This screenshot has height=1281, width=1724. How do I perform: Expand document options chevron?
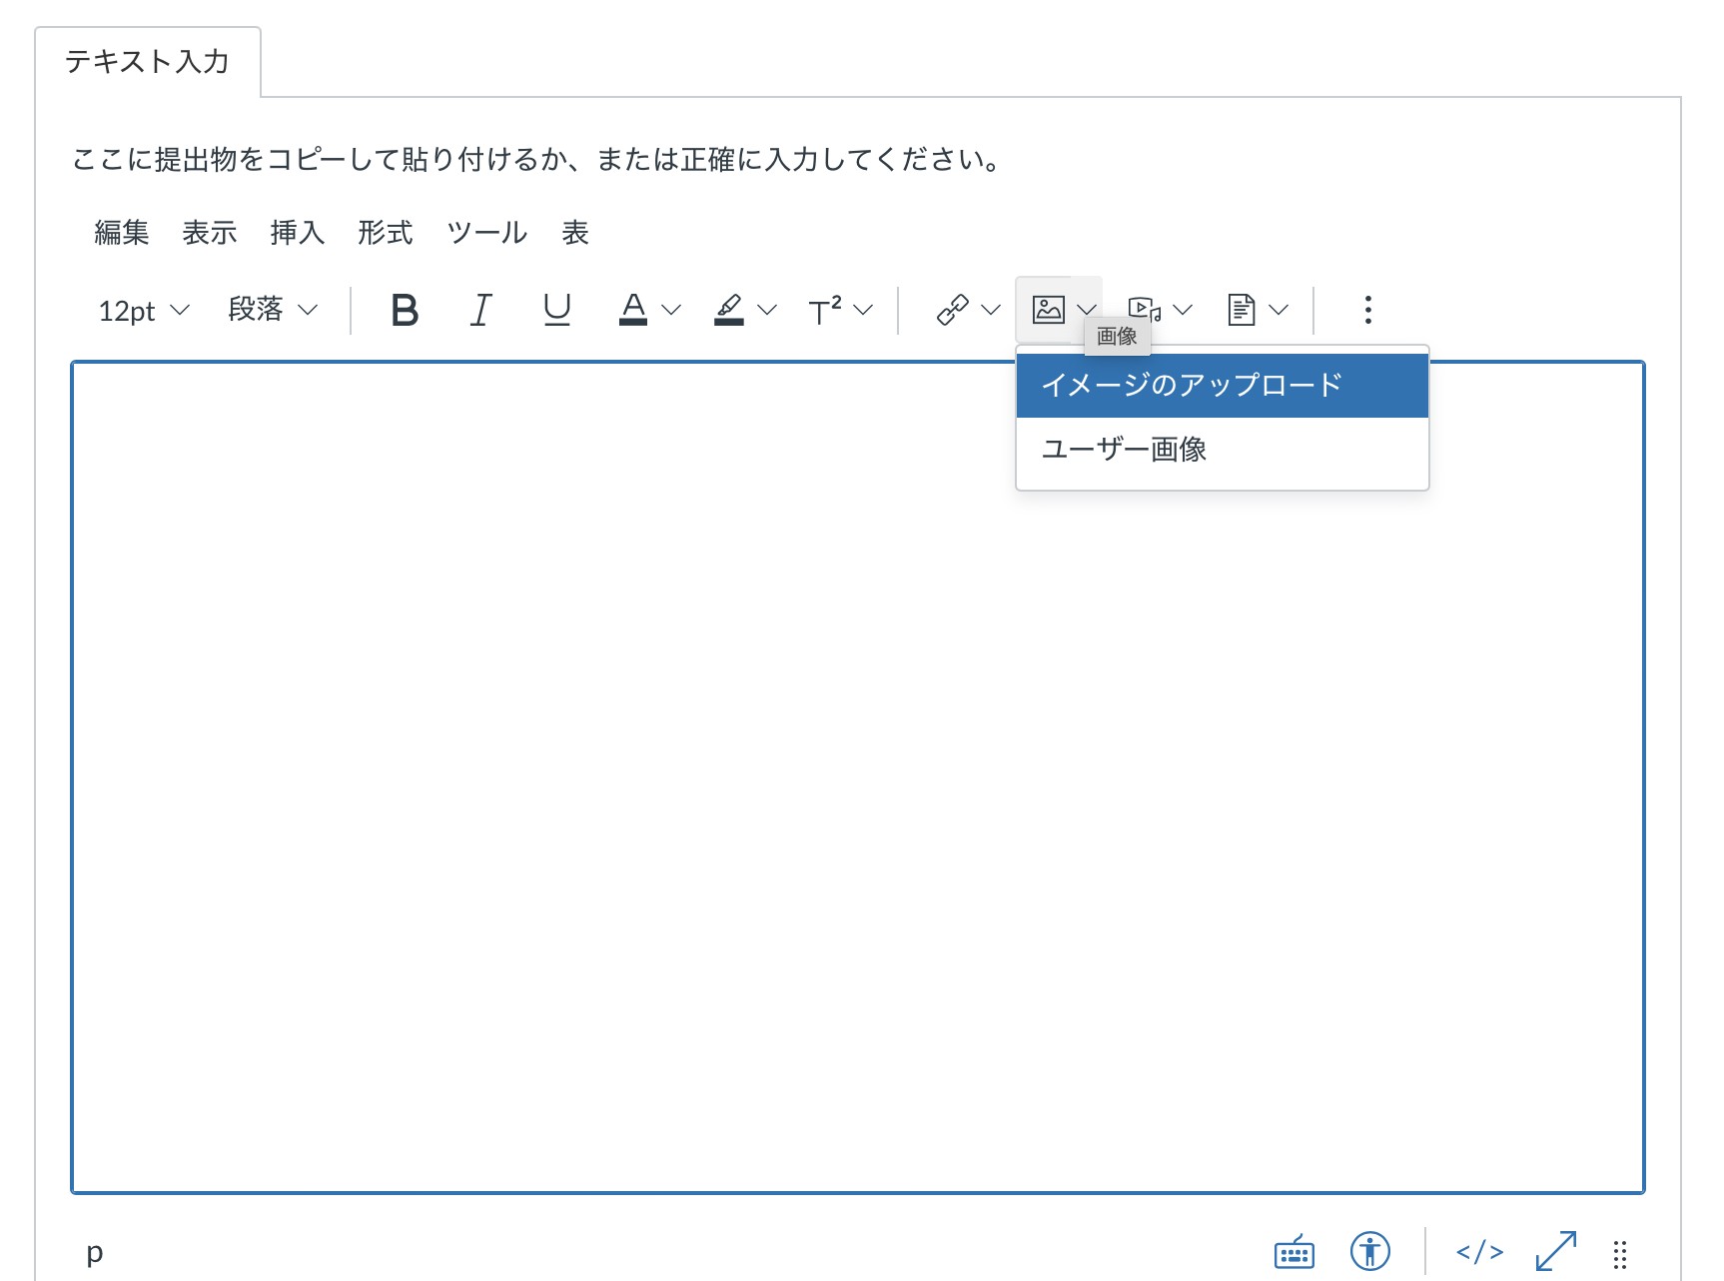tap(1279, 310)
